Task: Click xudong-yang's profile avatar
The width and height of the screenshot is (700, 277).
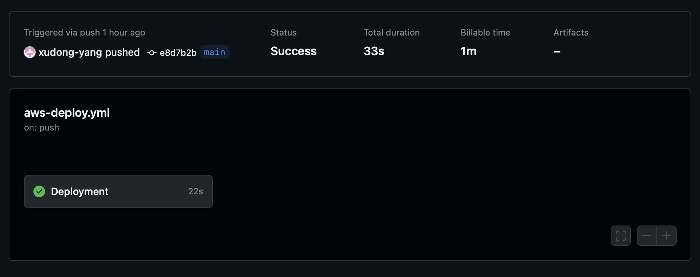Action: pyautogui.click(x=29, y=52)
